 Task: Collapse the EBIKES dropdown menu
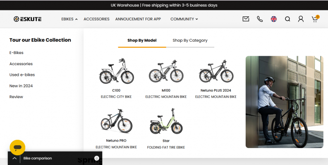[69, 19]
